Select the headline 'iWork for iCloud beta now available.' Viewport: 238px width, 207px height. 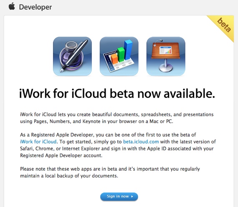pos(117,94)
